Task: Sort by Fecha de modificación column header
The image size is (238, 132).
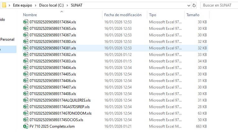Action: [123, 15]
